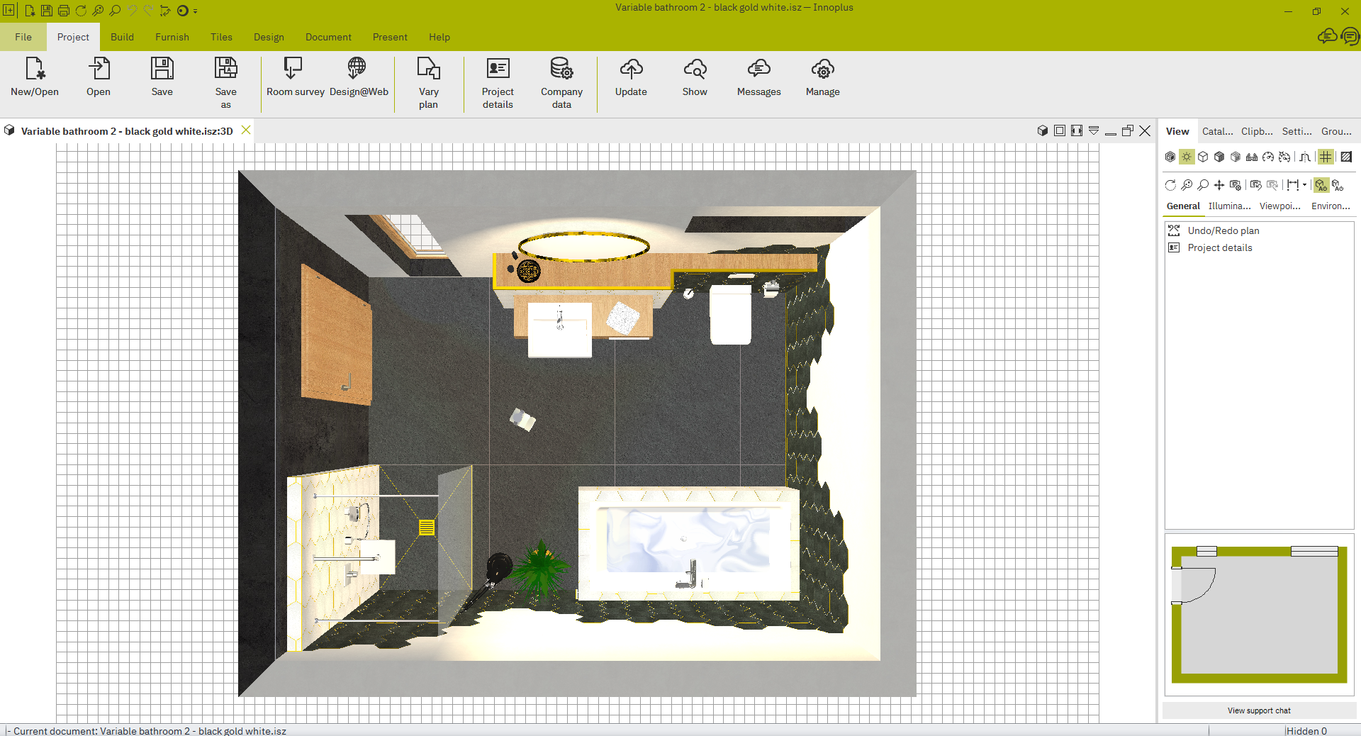This screenshot has height=736, width=1361.
Task: Switch to the Catalog side panel tab
Action: click(1217, 131)
